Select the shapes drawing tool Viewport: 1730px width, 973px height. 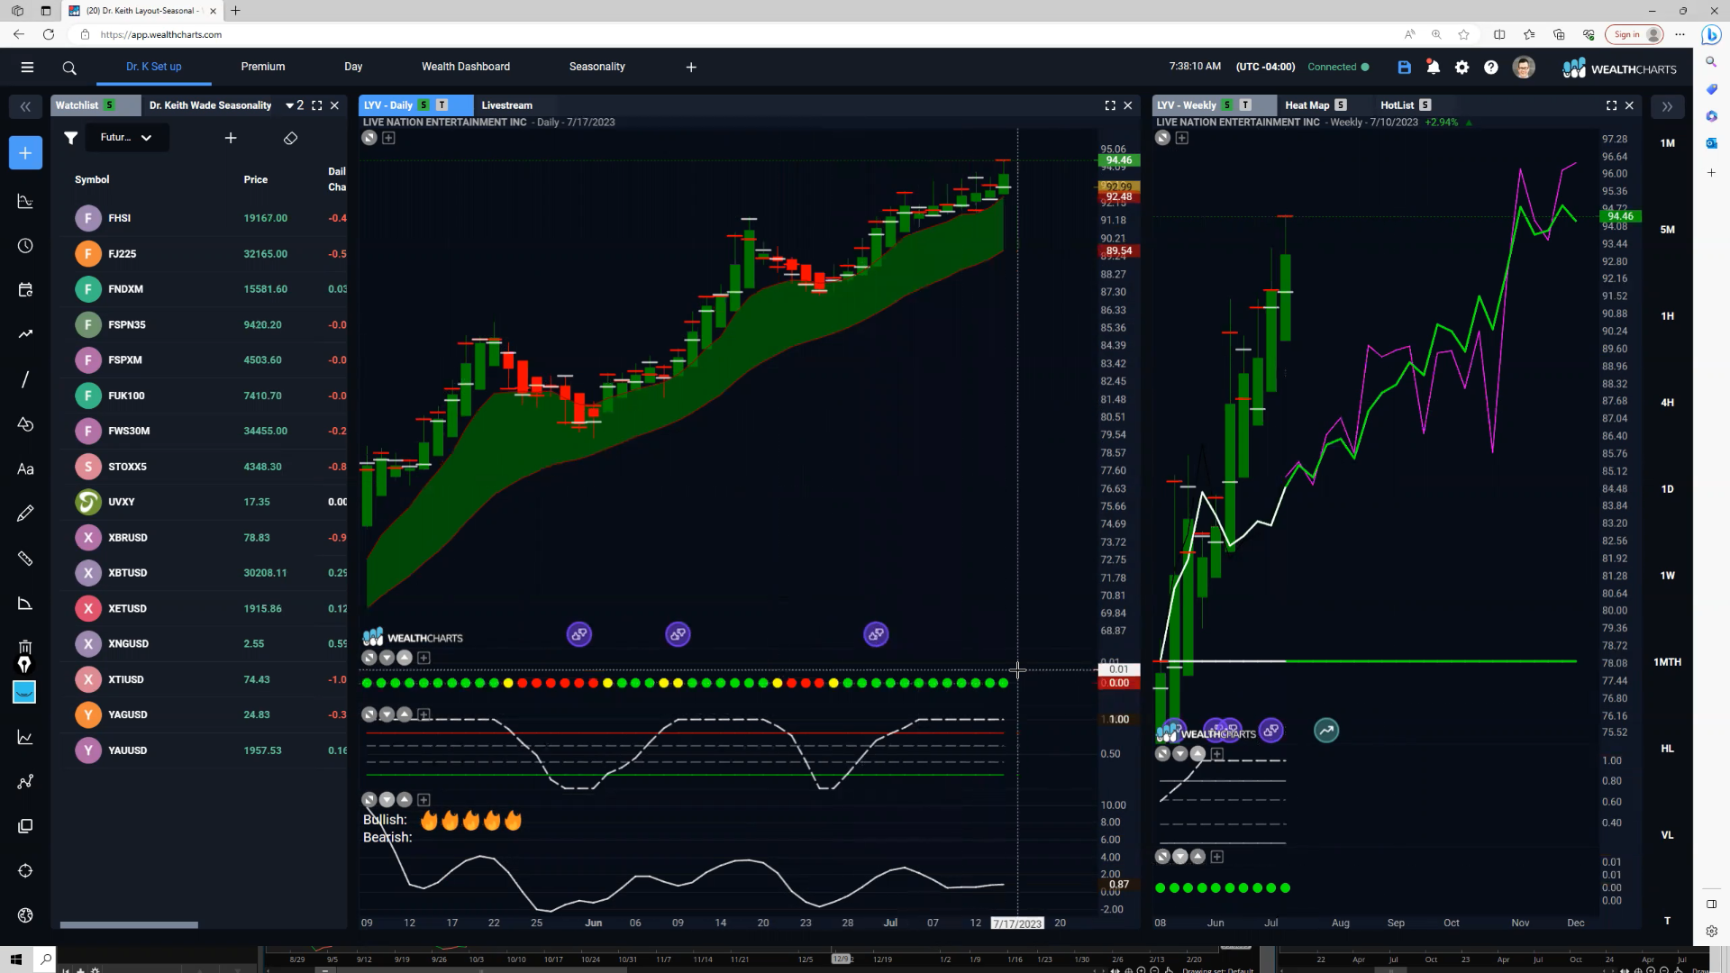[x=25, y=423]
